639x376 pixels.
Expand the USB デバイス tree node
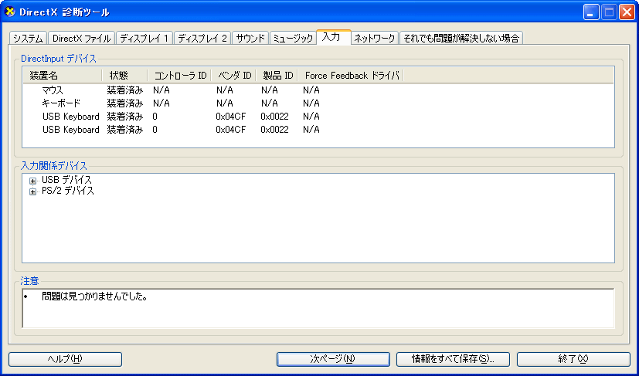coord(32,181)
